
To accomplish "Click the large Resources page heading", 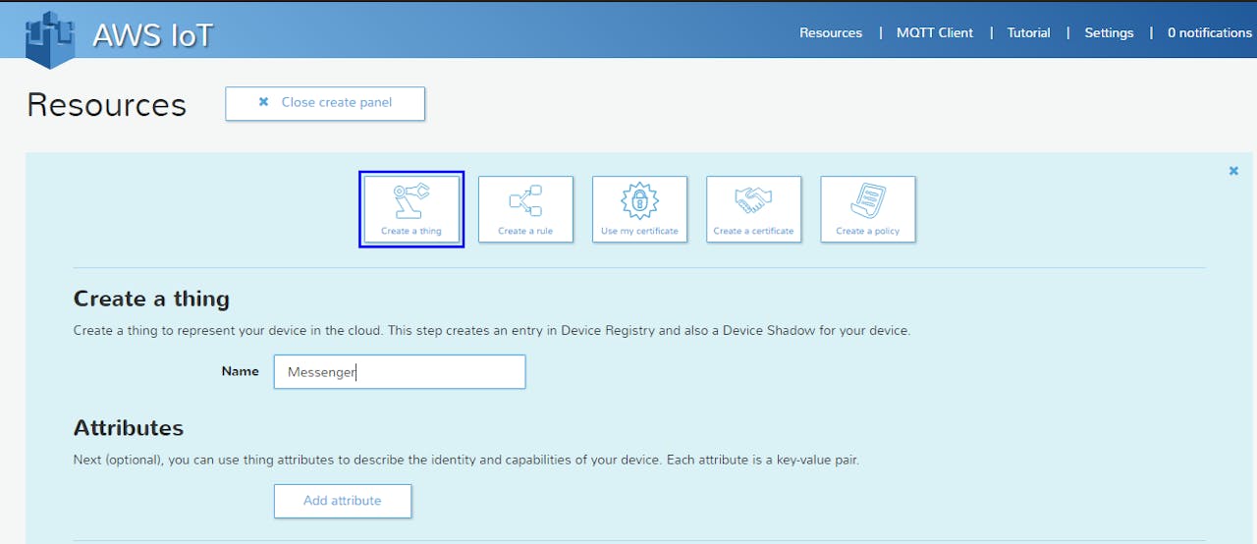I will [106, 105].
